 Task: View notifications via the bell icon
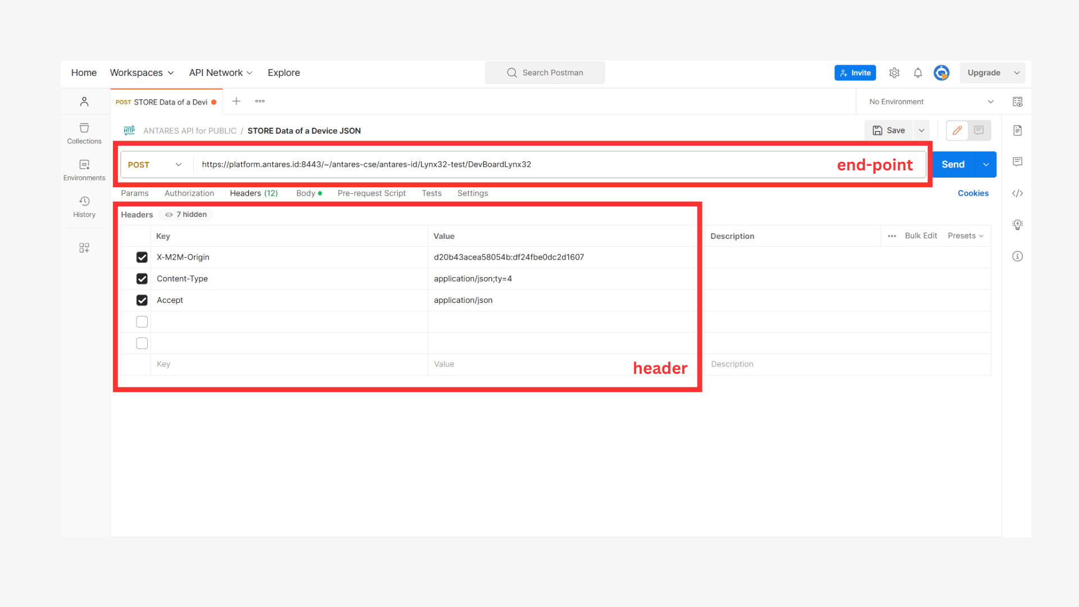[x=918, y=73]
